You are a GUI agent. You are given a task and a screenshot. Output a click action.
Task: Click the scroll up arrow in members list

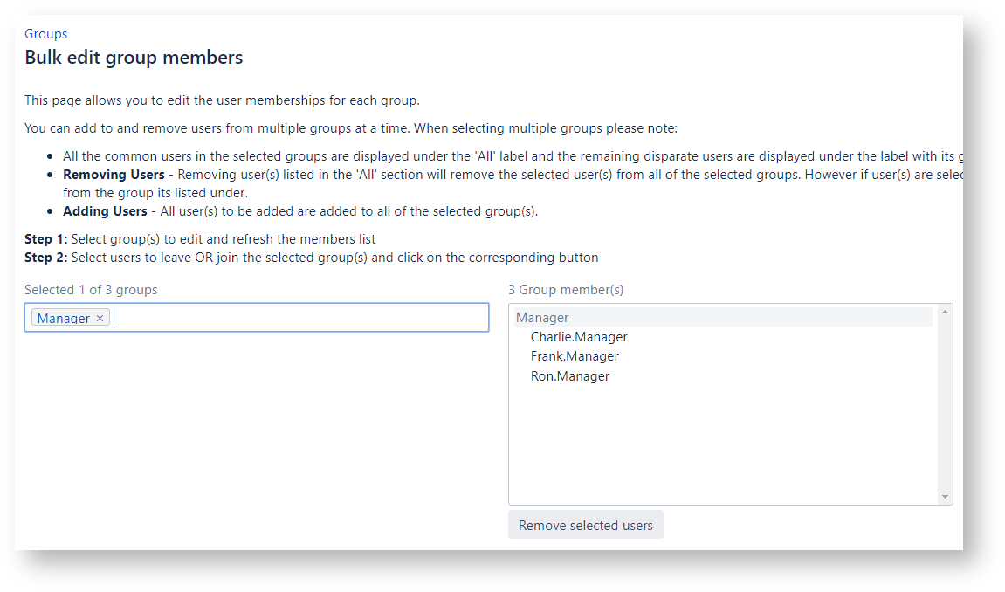pos(945,312)
